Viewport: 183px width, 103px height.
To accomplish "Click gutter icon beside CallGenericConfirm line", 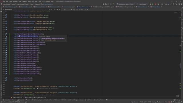I will pos(6,78).
